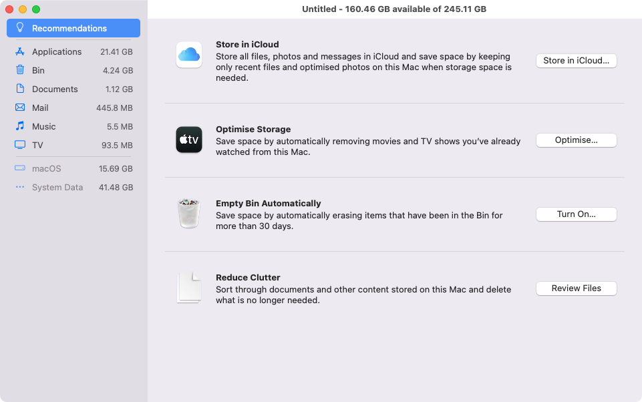
Task: Click the Optimise… button
Action: coord(576,140)
